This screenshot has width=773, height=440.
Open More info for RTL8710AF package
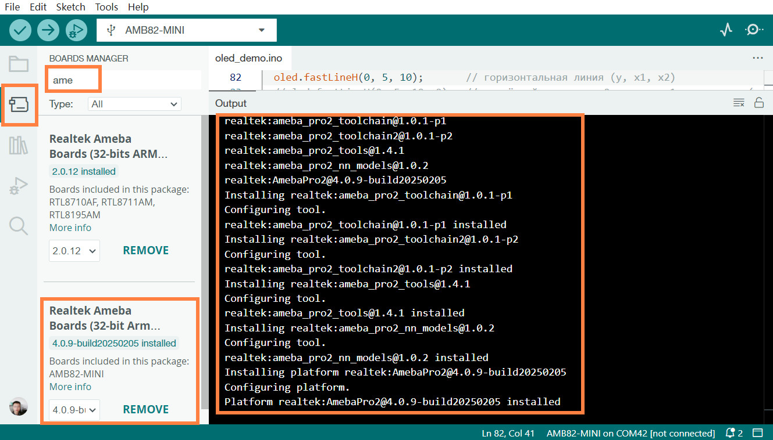(x=70, y=228)
